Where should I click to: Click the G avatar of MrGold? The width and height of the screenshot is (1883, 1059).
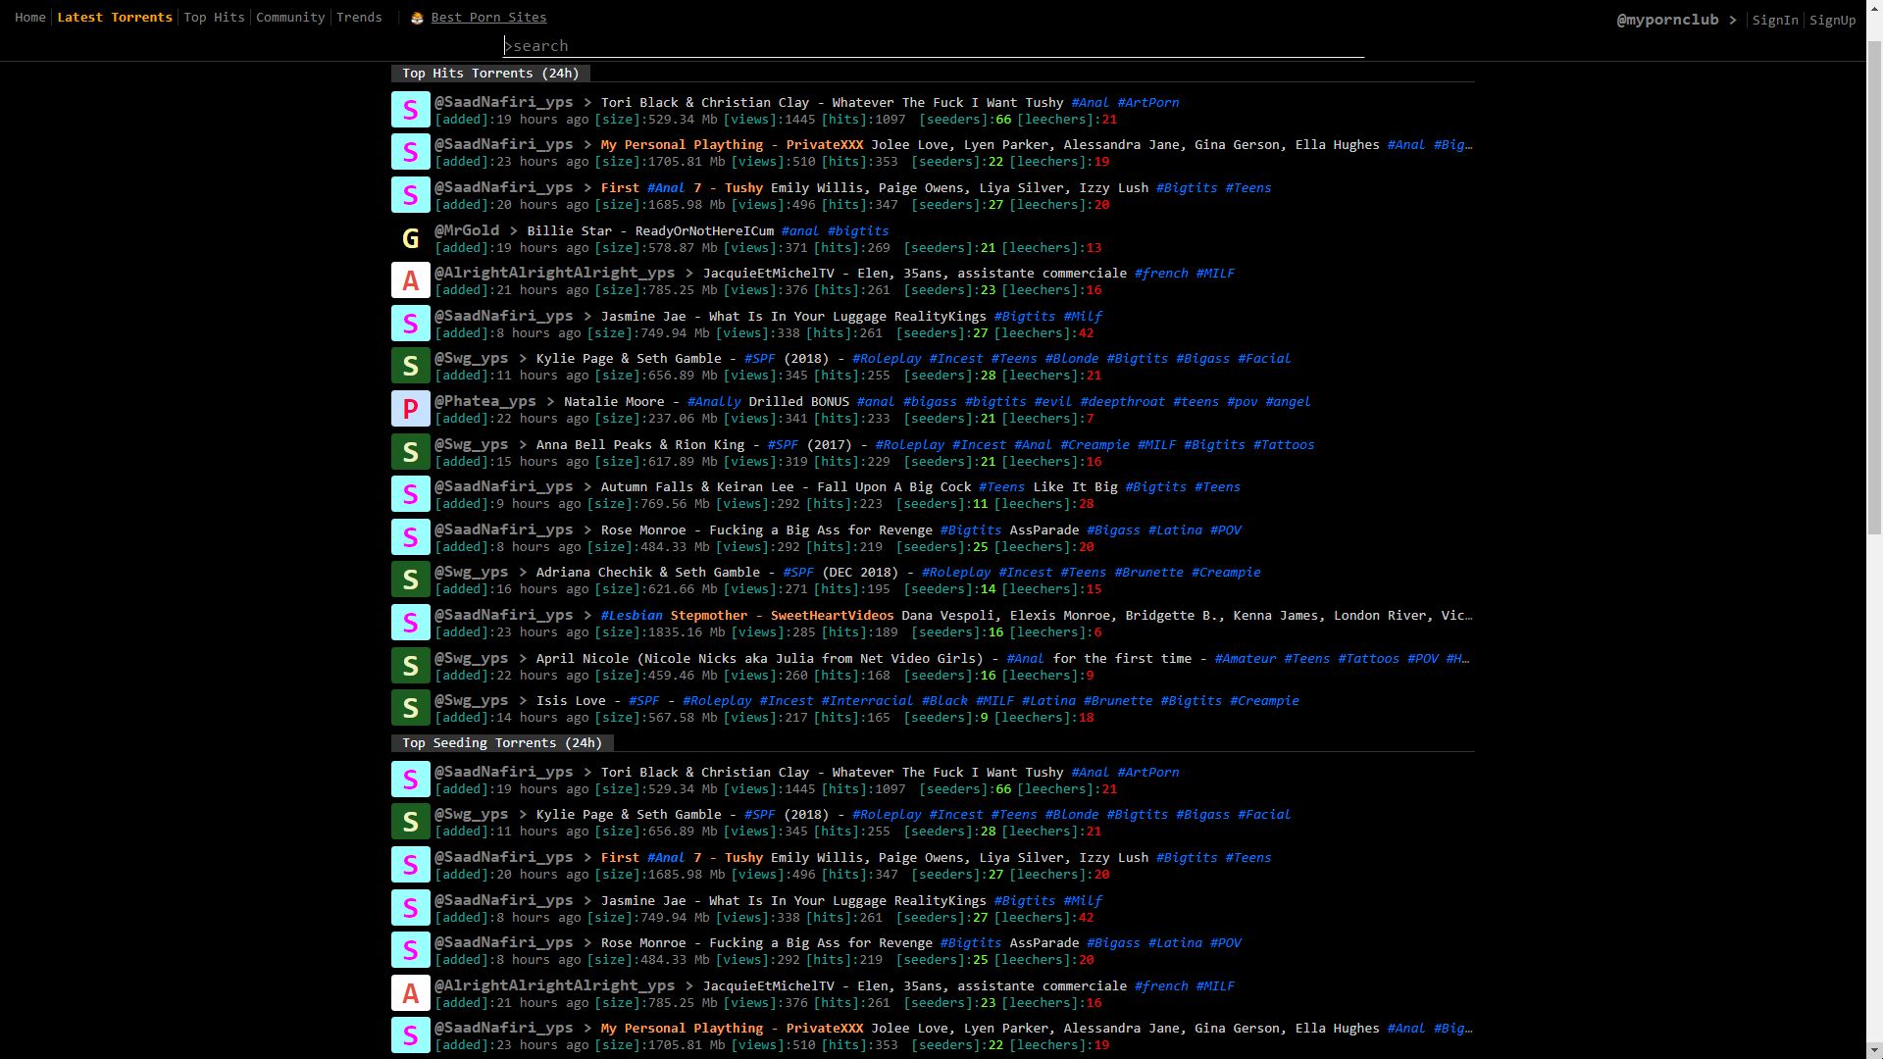pos(411,238)
